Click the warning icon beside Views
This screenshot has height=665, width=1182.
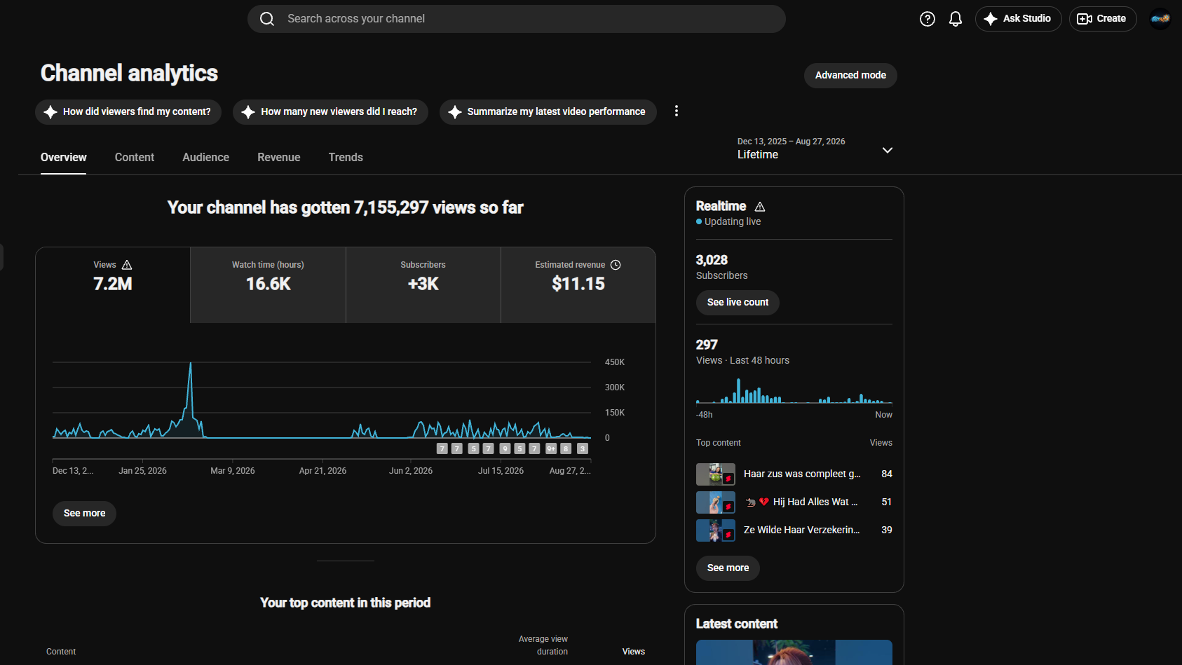coord(127,265)
